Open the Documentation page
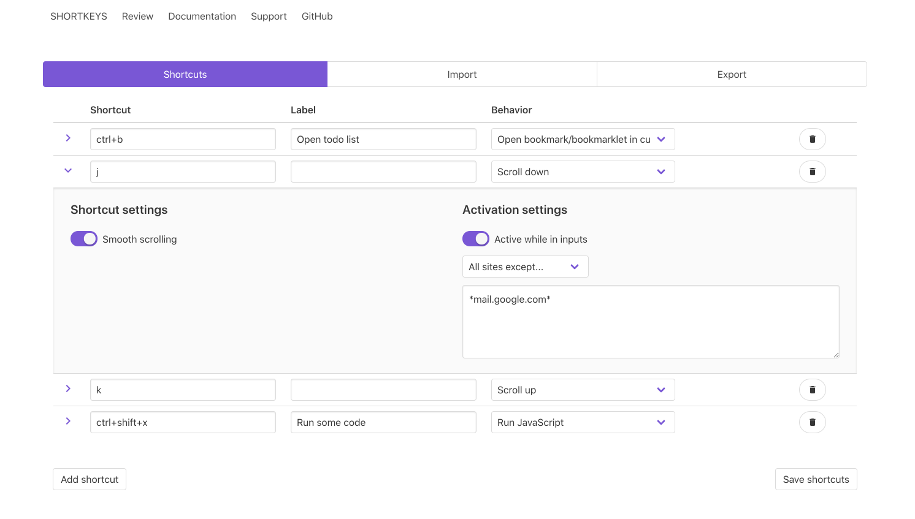This screenshot has width=915, height=519. coord(202,16)
